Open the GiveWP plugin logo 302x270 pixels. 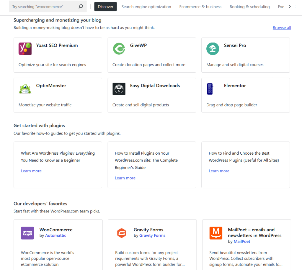(x=119, y=49)
